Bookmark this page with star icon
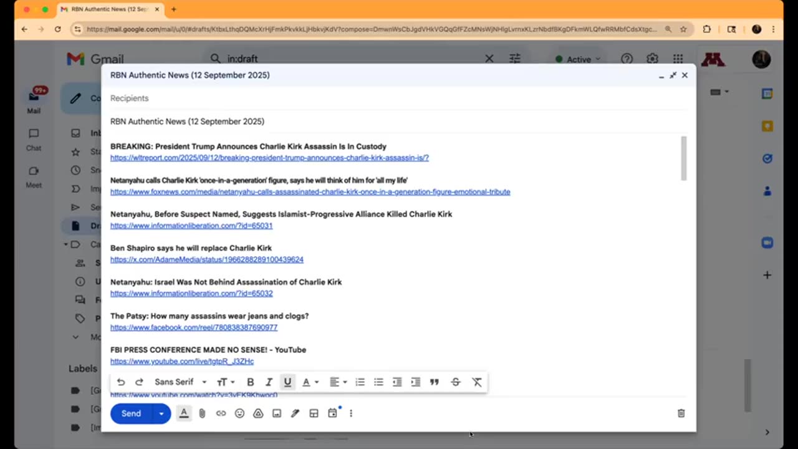Viewport: 798px width, 449px height. pos(683,29)
